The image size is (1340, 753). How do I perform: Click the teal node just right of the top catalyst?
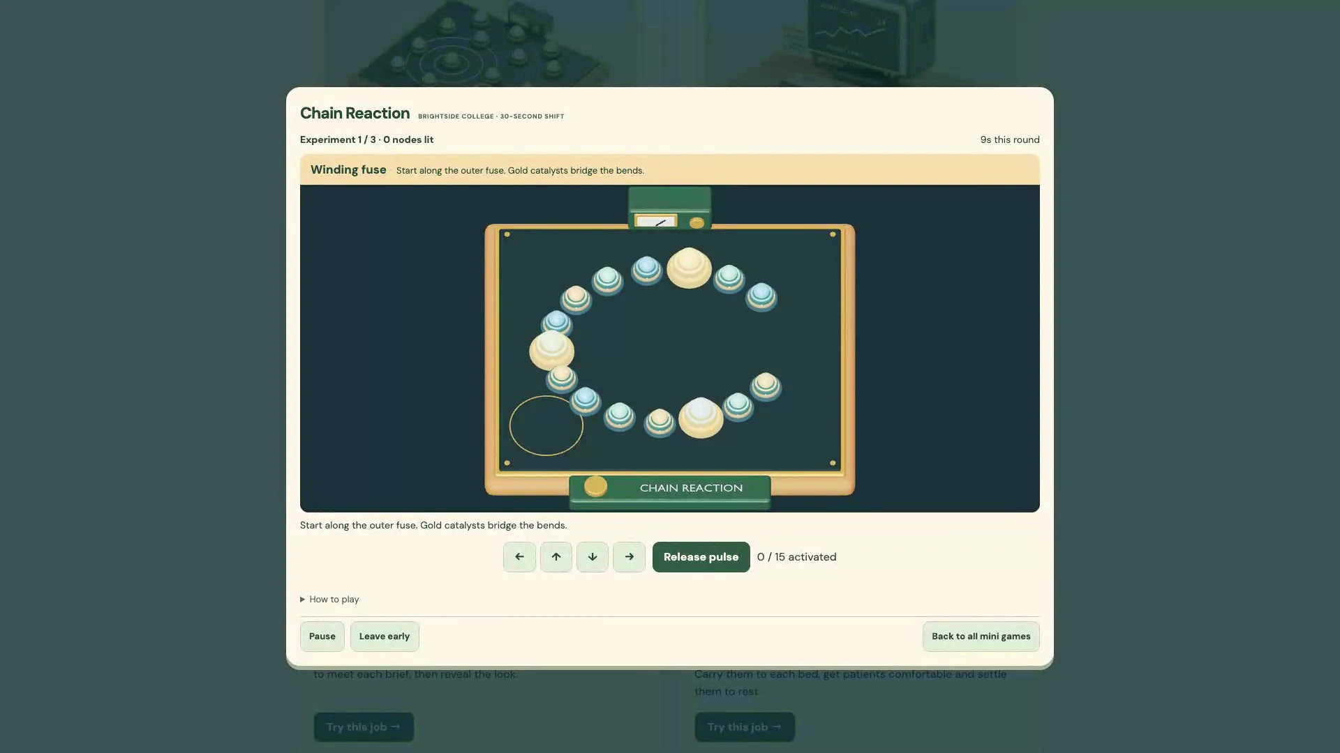(729, 279)
